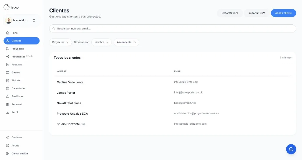This screenshot has width=302, height=160.
Task: Open Propuestas section
Action: point(22,57)
